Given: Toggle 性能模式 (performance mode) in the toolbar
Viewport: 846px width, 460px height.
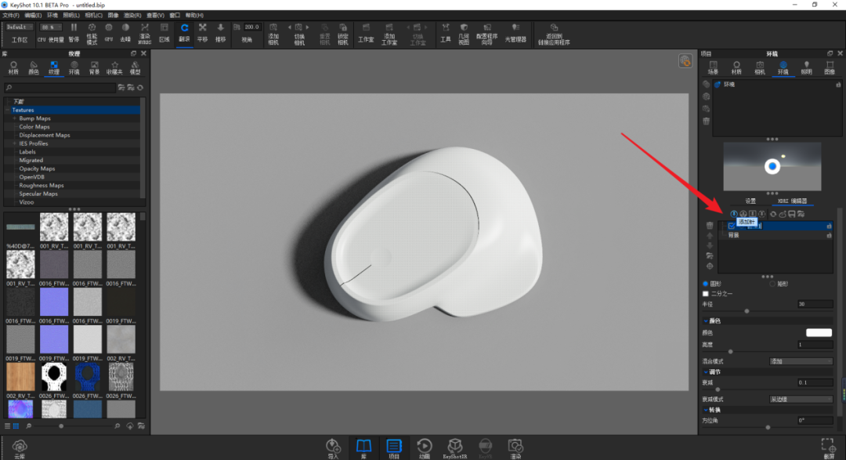Looking at the screenshot, I should pyautogui.click(x=92, y=33).
